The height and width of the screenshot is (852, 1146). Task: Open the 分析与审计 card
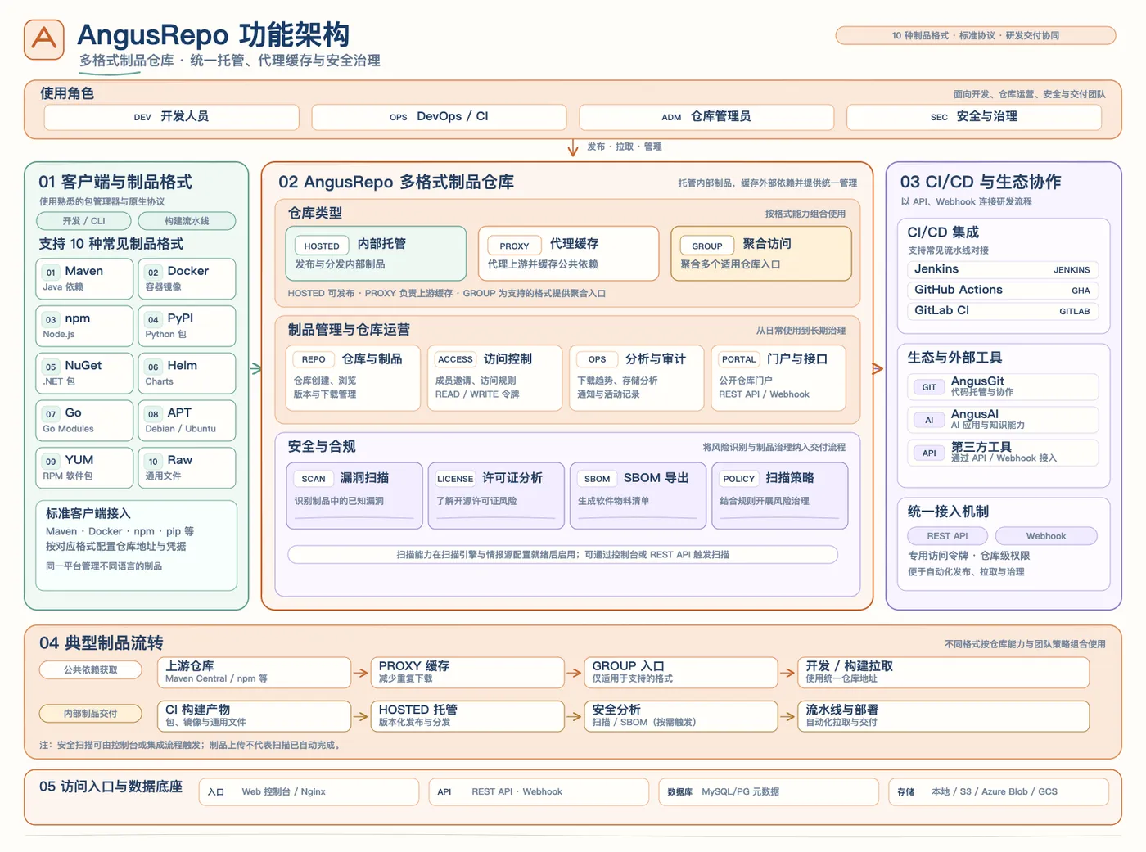point(637,377)
